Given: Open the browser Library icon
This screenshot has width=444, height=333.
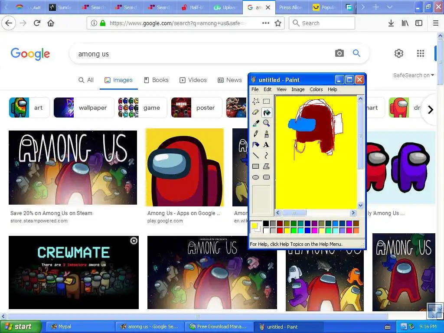Looking at the screenshot, I should coord(405,23).
